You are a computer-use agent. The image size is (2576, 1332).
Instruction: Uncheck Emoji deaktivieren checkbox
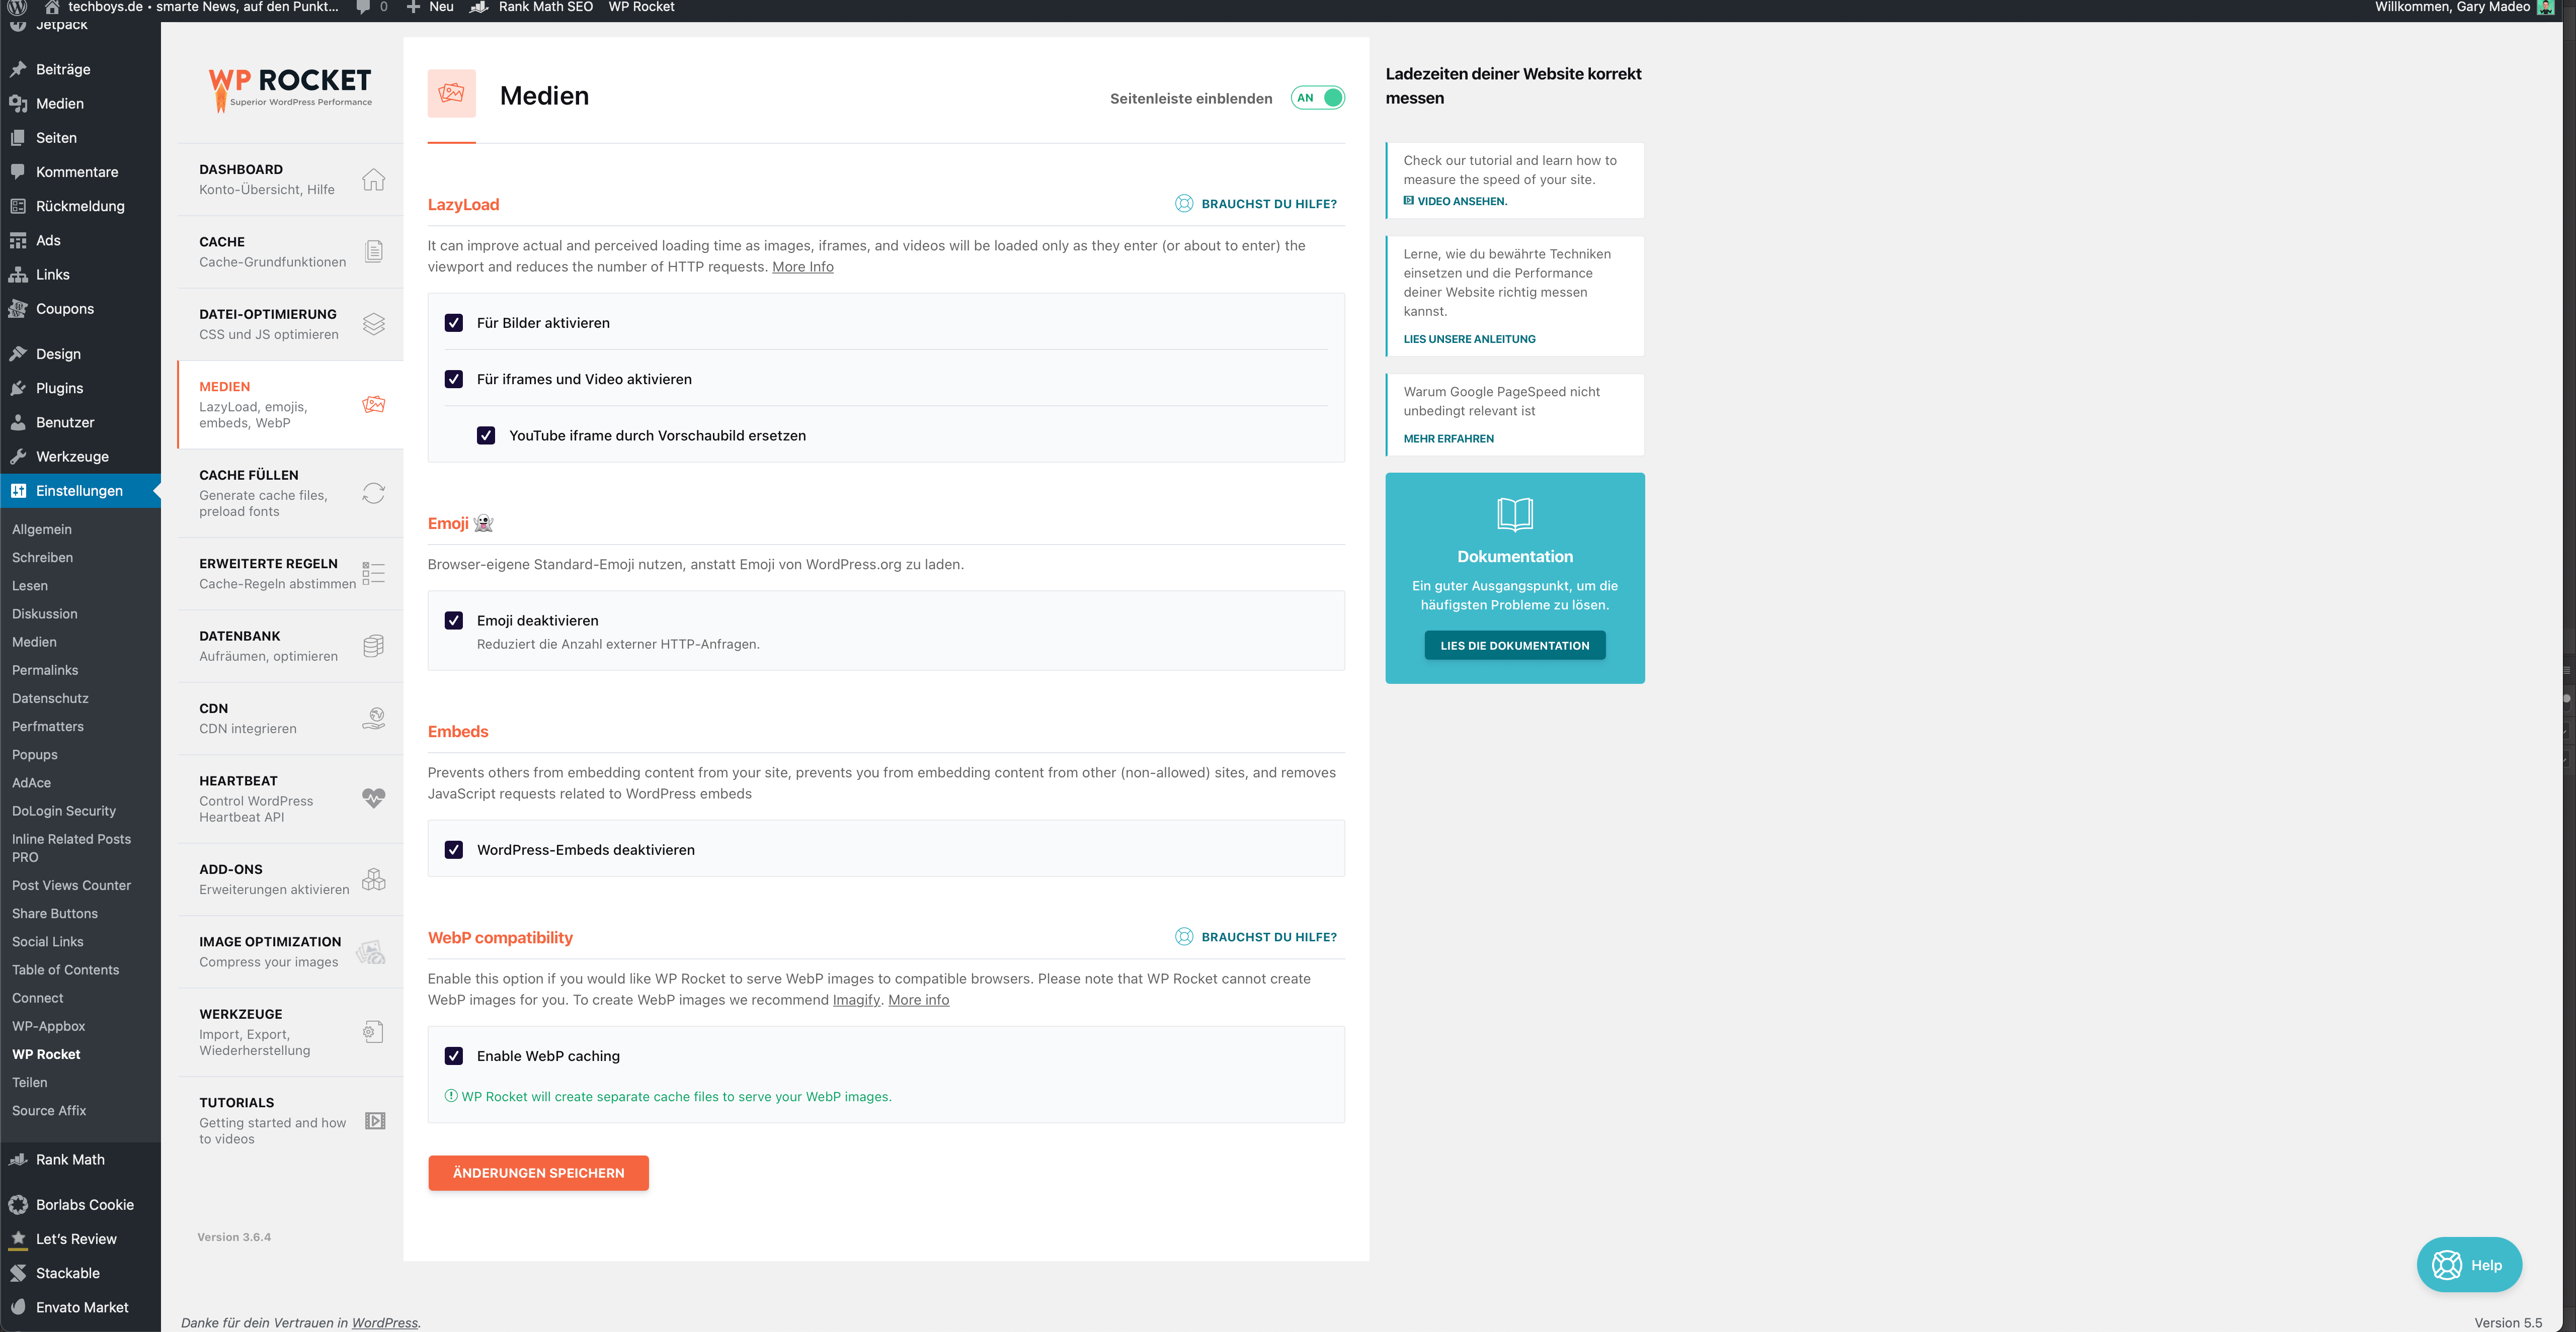point(454,620)
